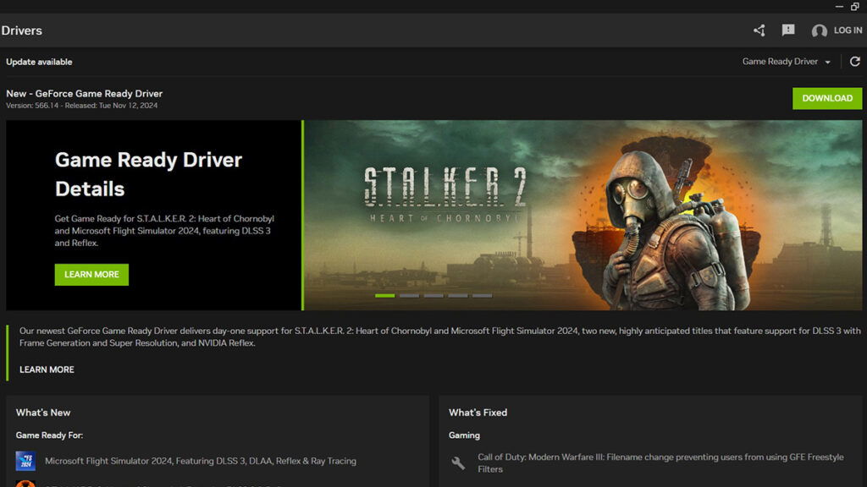Viewport: 867px width, 487px height.
Task: Click green LEARN MORE banner button
Action: click(x=91, y=275)
